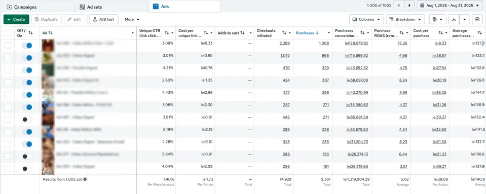Select the '1-200 of 1002' pagination text

tap(379, 6)
